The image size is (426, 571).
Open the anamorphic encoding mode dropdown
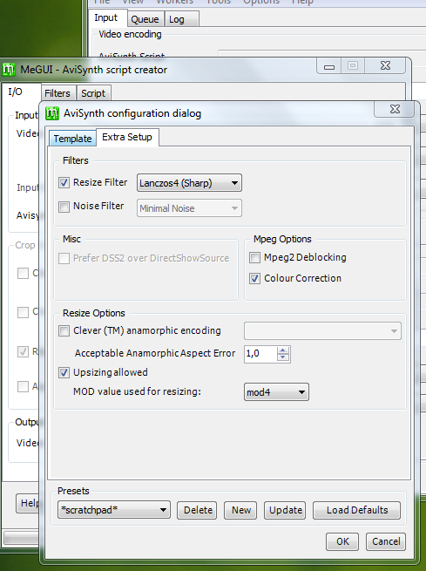tap(322, 330)
